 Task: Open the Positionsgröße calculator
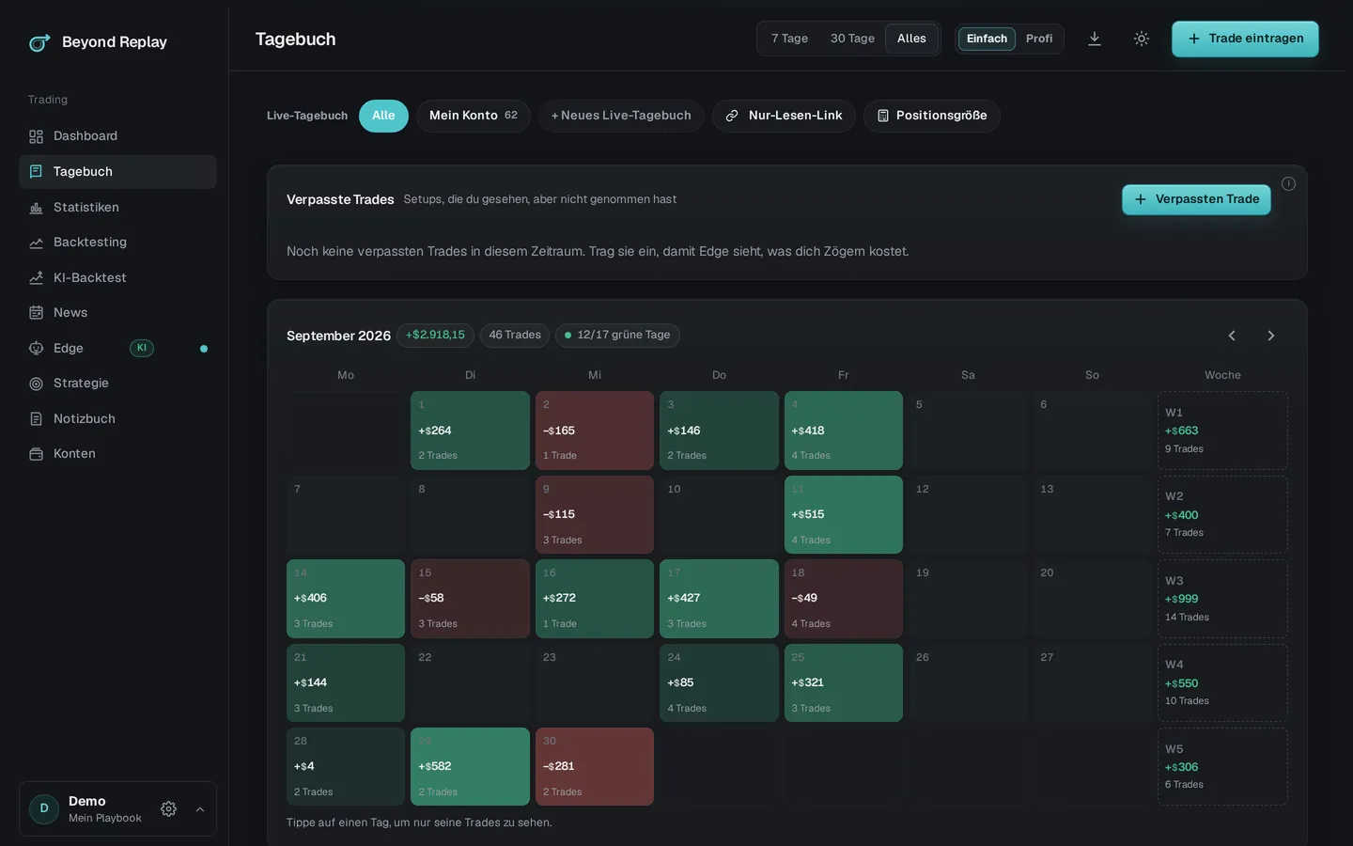[932, 116]
